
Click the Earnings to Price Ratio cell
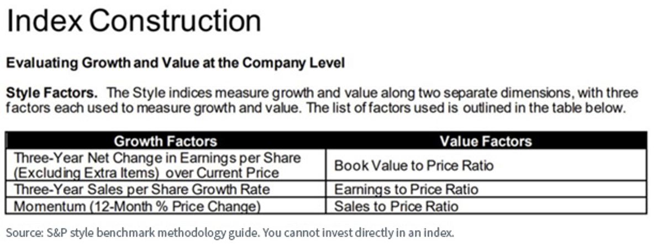click(x=486, y=190)
